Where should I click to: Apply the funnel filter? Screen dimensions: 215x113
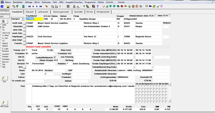(x=60, y=6)
